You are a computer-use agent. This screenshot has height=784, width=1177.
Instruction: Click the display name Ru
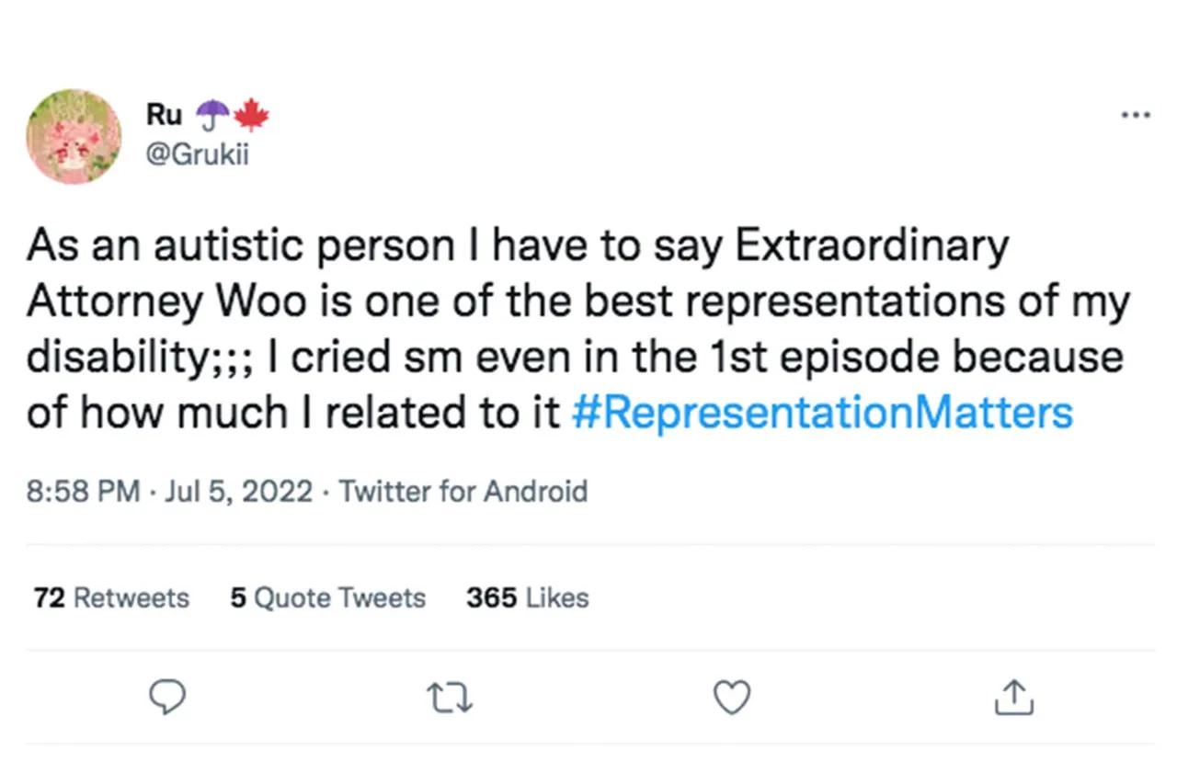click(164, 115)
